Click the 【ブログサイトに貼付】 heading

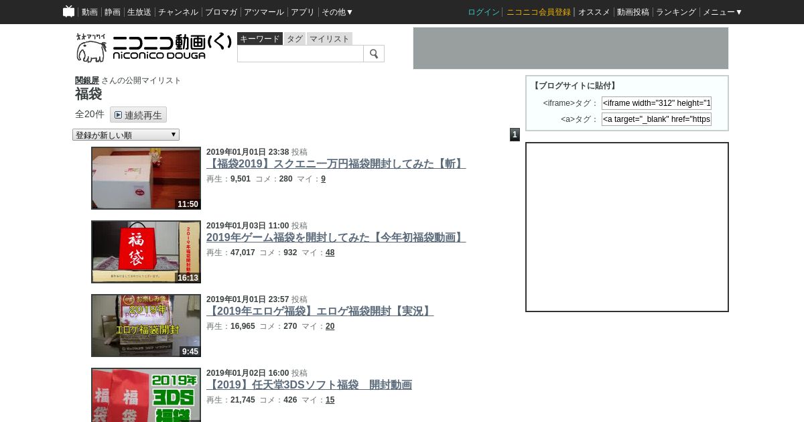pos(575,86)
